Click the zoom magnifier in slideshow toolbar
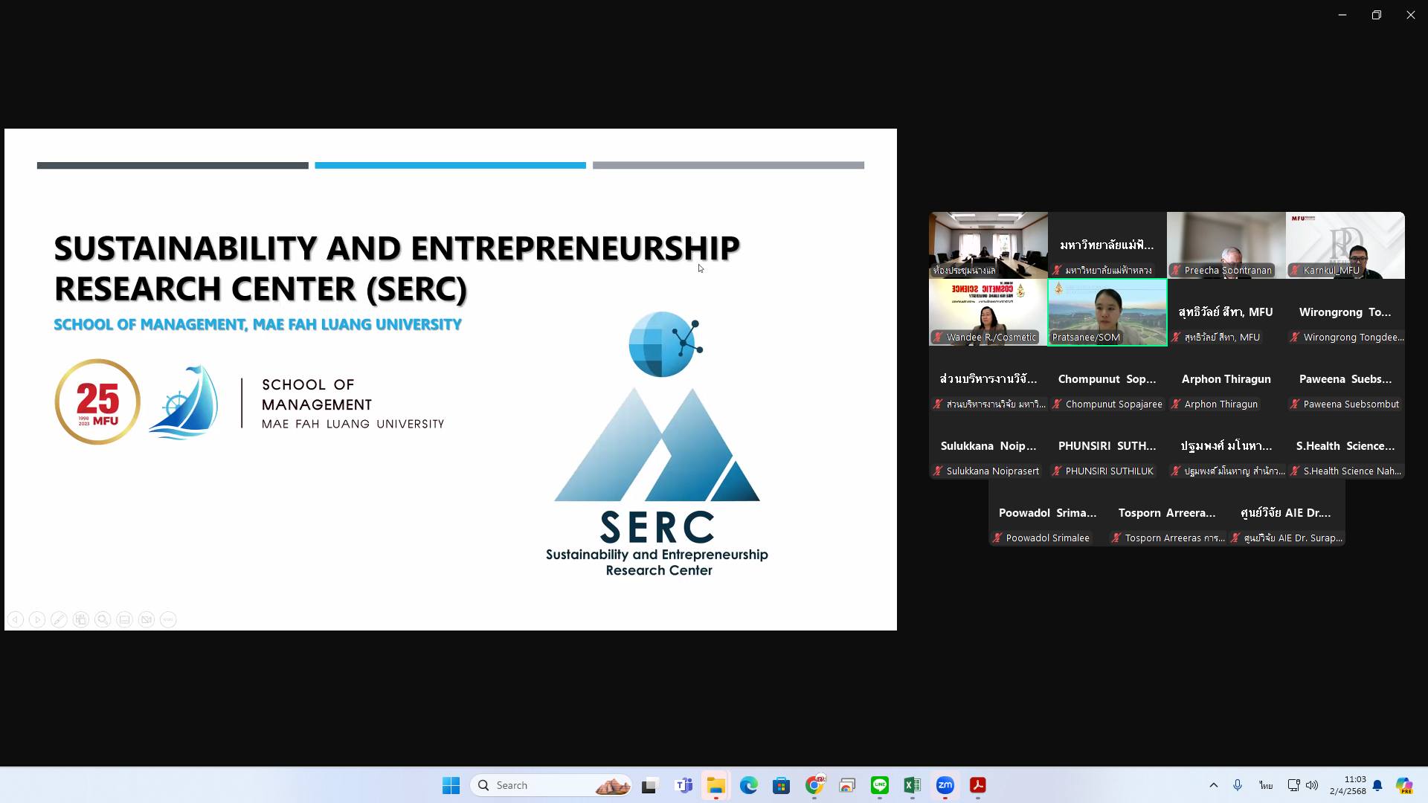 (103, 619)
